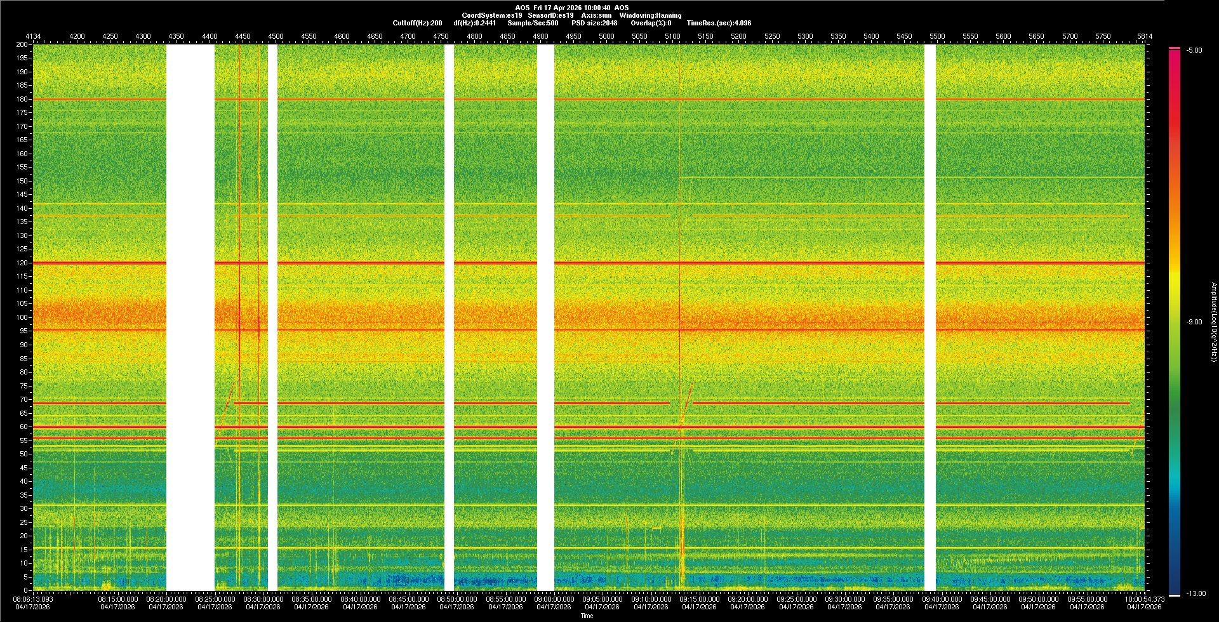
Task: Click the 10:00:54.373 end time label
Action: pos(1145,599)
